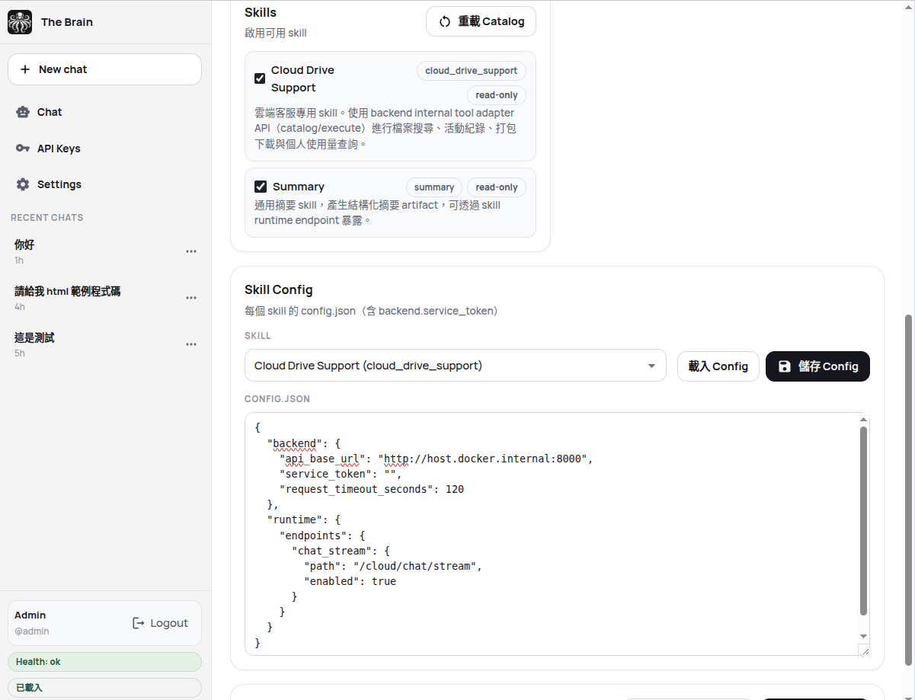Click the read-only tag under Cloud Drive Support
915x700 pixels.
pos(497,95)
